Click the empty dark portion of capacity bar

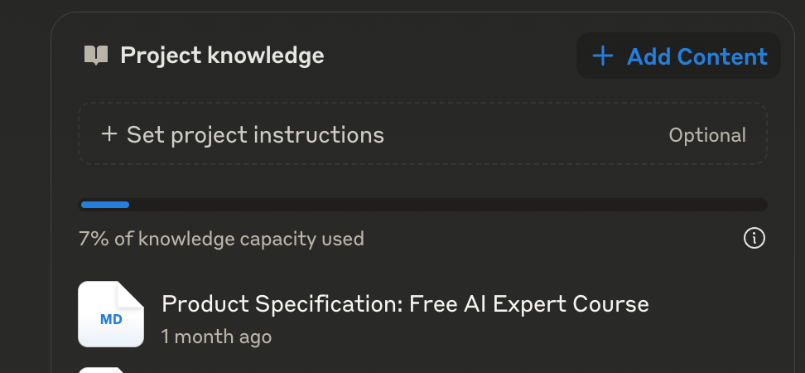[447, 205]
